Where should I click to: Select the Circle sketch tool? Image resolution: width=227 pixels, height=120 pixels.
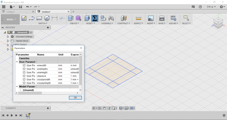(x=47, y=18)
